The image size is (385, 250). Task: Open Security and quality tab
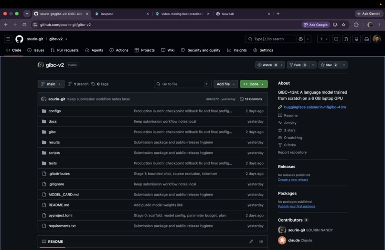tap(201, 50)
